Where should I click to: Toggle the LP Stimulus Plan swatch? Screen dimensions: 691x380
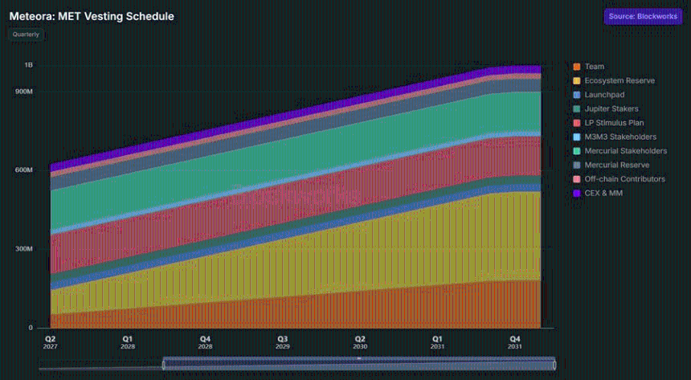pyautogui.click(x=577, y=123)
